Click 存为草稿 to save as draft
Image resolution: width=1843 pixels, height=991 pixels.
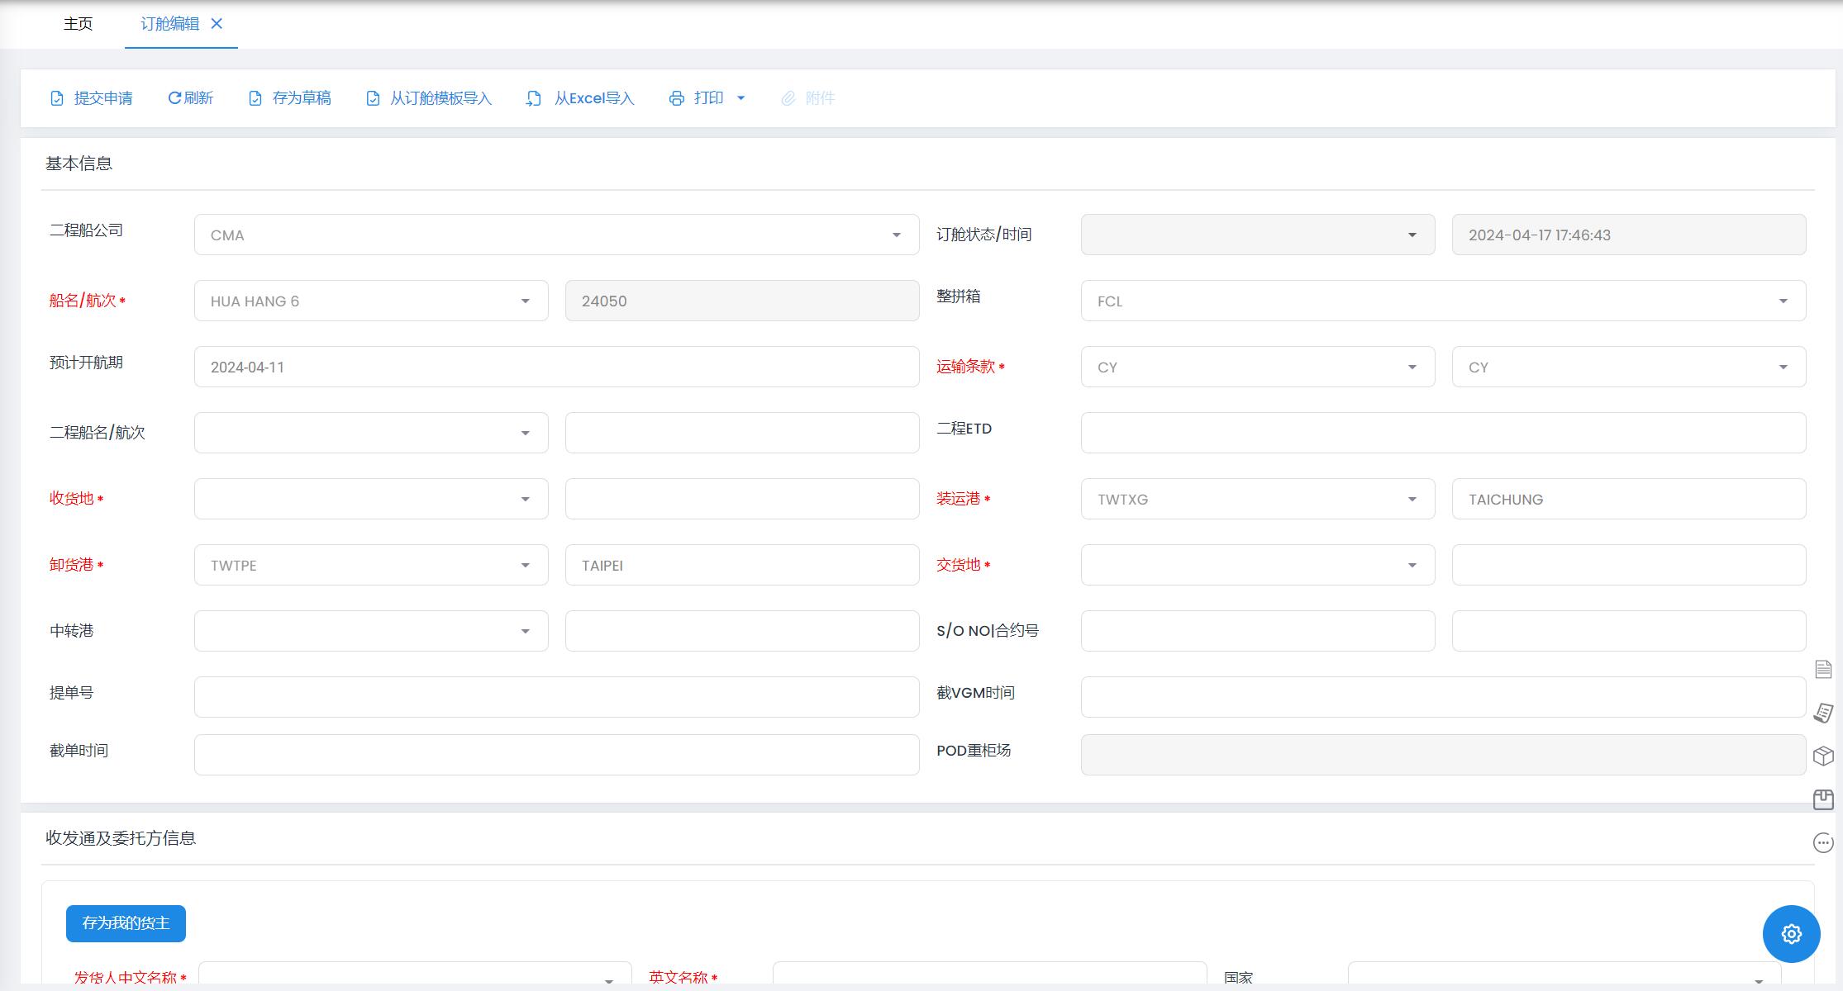[290, 98]
